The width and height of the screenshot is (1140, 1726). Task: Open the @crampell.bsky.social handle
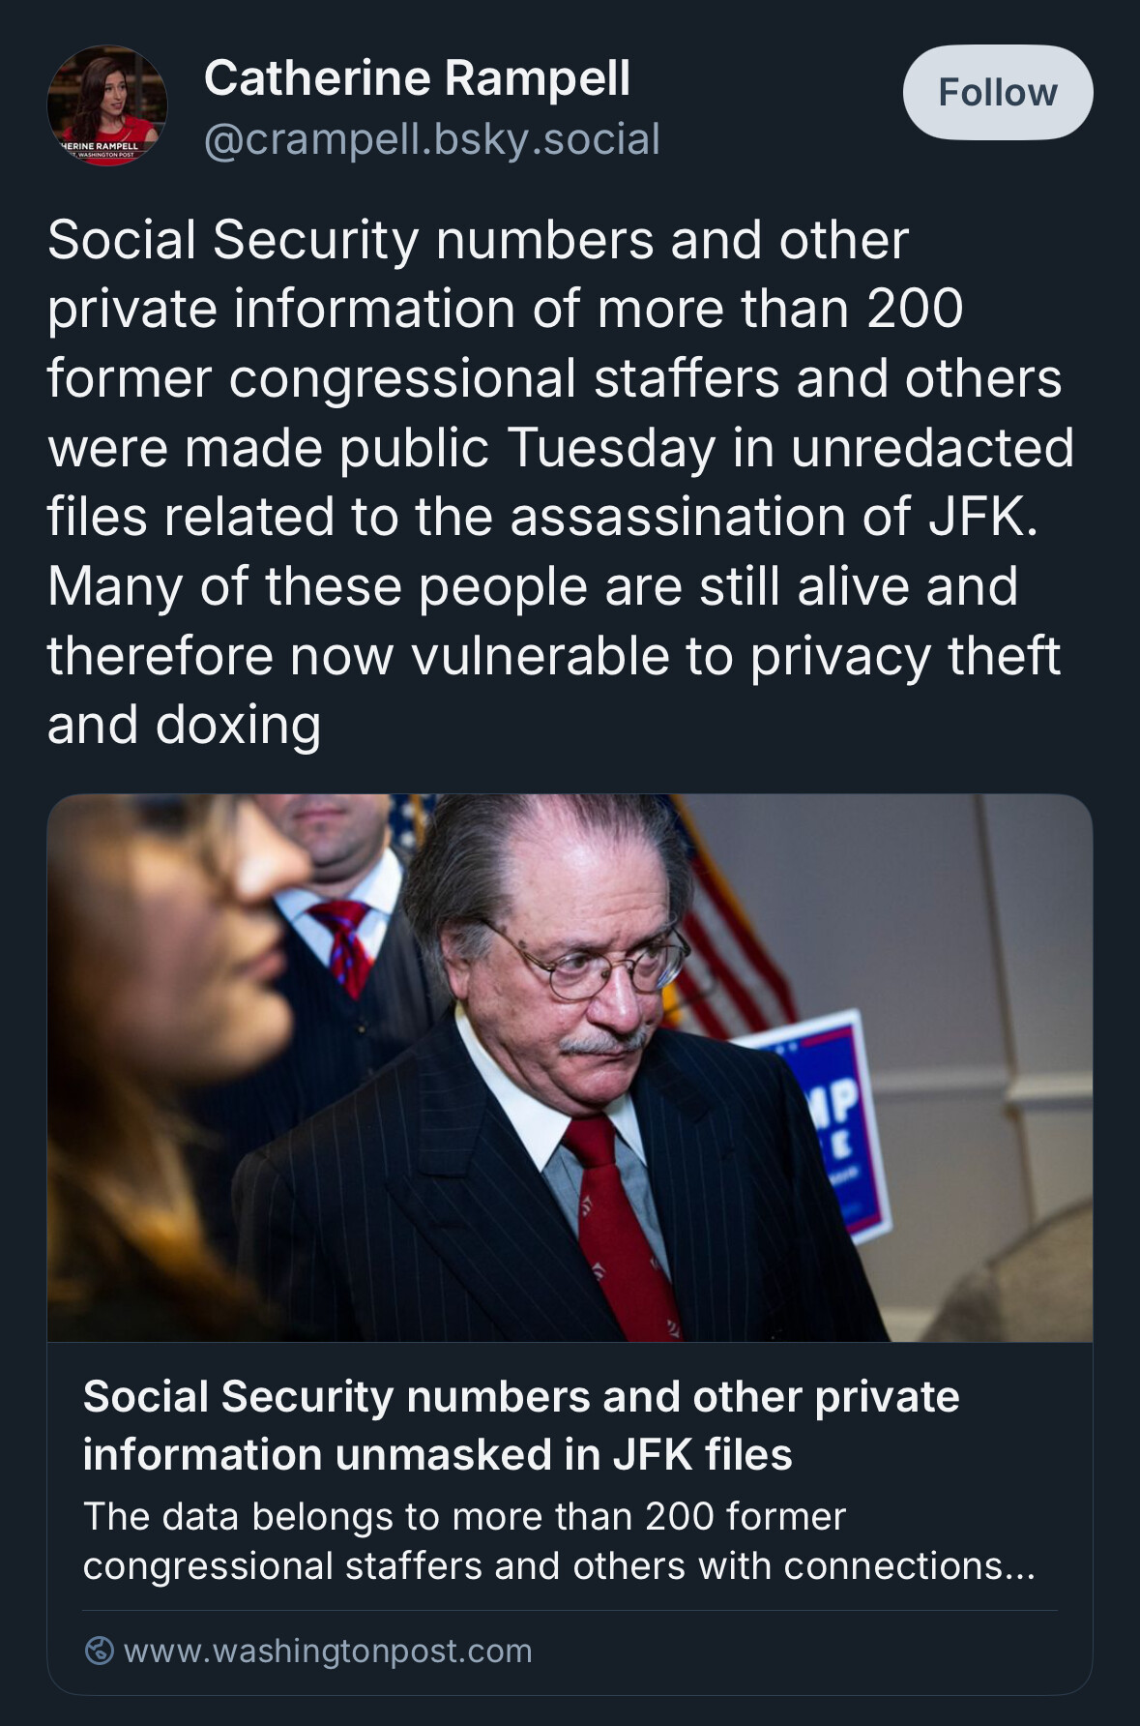(432, 139)
